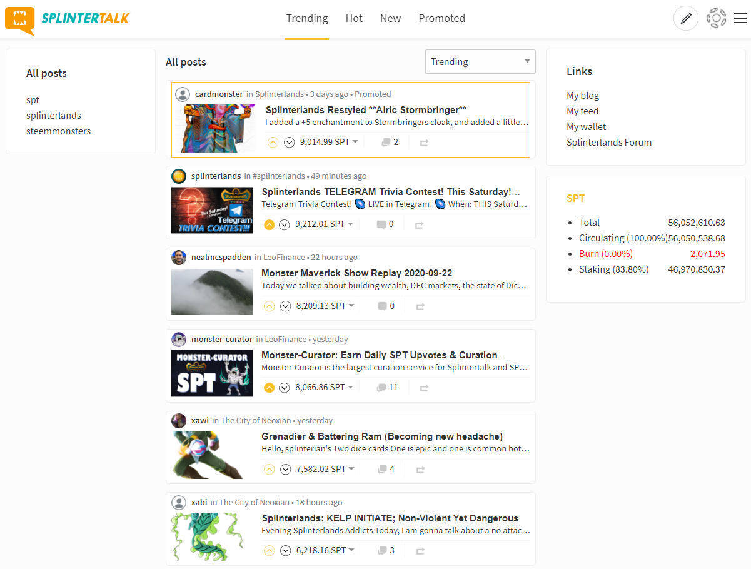Viewport: 751px width, 569px height.
Task: Open The City of Neoxian on xawi's post
Action: pyautogui.click(x=256, y=421)
